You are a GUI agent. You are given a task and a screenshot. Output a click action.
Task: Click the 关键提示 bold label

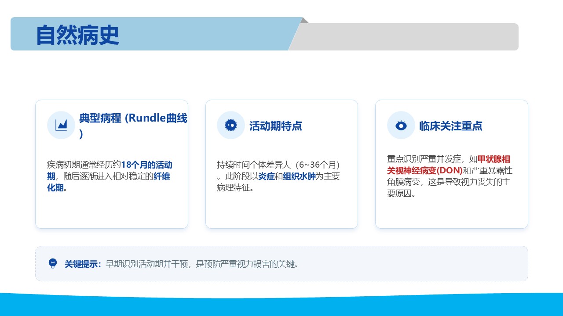coord(82,264)
